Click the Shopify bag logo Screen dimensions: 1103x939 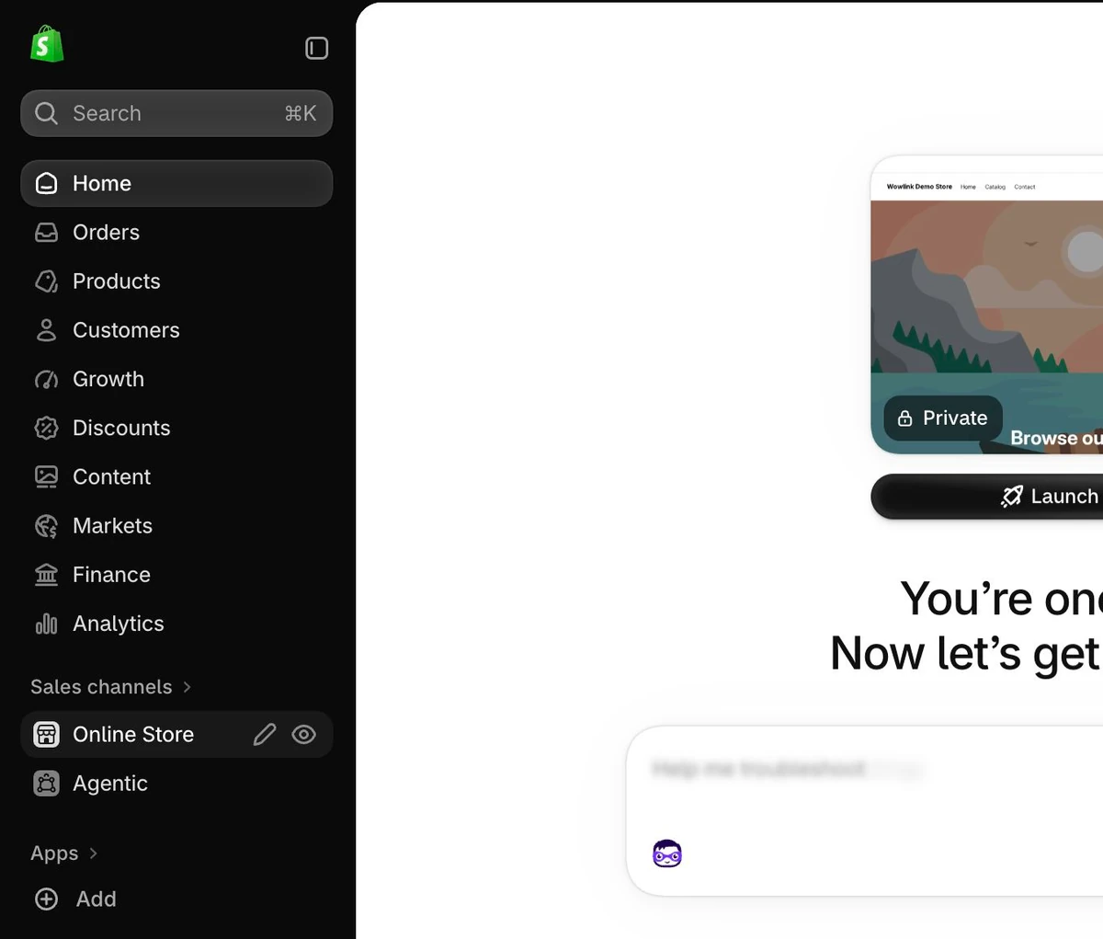[47, 44]
